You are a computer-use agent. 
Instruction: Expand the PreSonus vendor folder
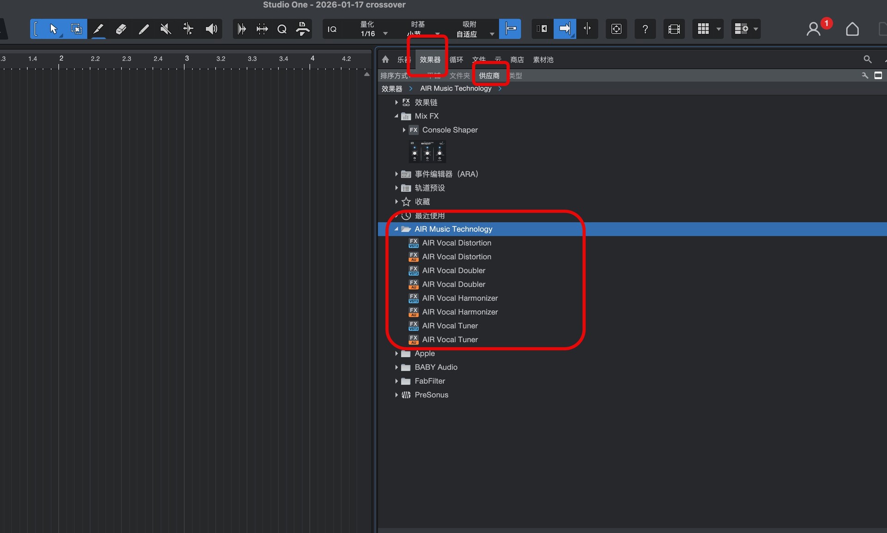point(396,395)
